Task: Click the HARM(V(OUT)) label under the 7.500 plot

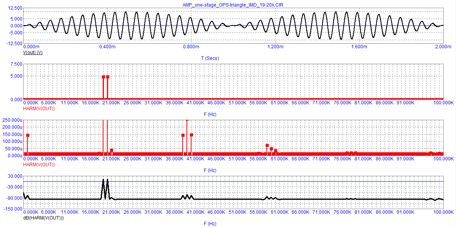Action: tap(39, 108)
